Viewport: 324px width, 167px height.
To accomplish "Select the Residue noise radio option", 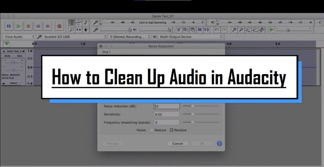I will (x=171, y=130).
